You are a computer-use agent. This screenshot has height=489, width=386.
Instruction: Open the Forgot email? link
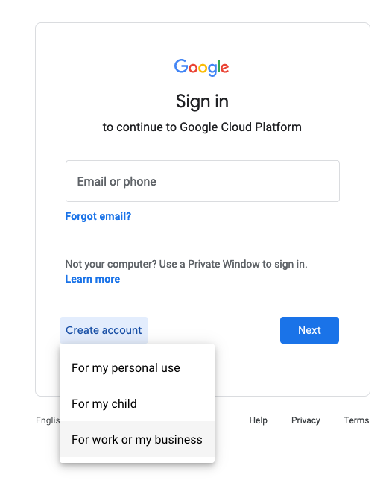click(x=98, y=216)
